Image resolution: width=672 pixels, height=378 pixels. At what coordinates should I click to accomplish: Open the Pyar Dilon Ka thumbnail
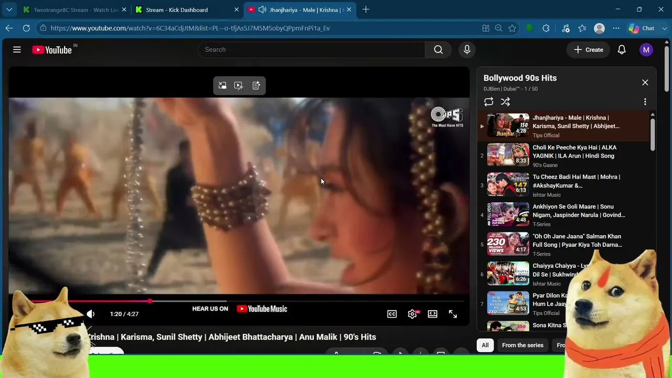point(508,303)
